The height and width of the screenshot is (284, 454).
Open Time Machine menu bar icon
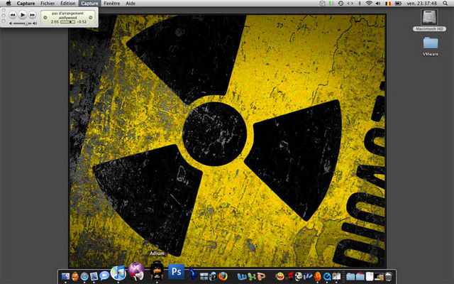coord(340,4)
